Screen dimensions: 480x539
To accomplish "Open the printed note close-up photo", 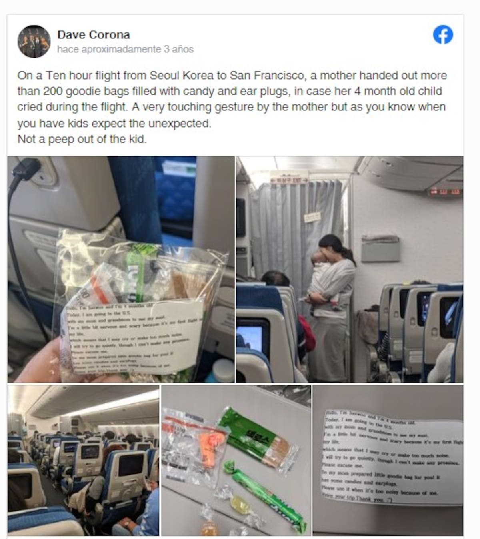I will coord(388,460).
